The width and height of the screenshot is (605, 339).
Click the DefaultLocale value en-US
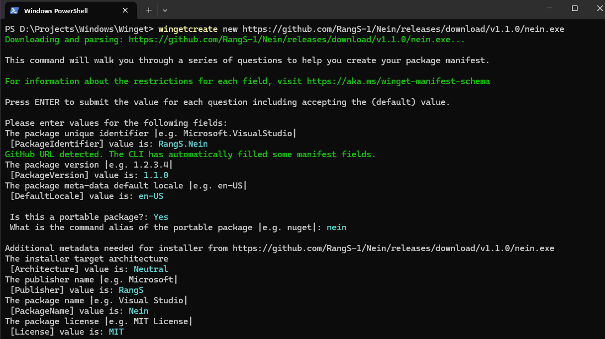pos(151,196)
